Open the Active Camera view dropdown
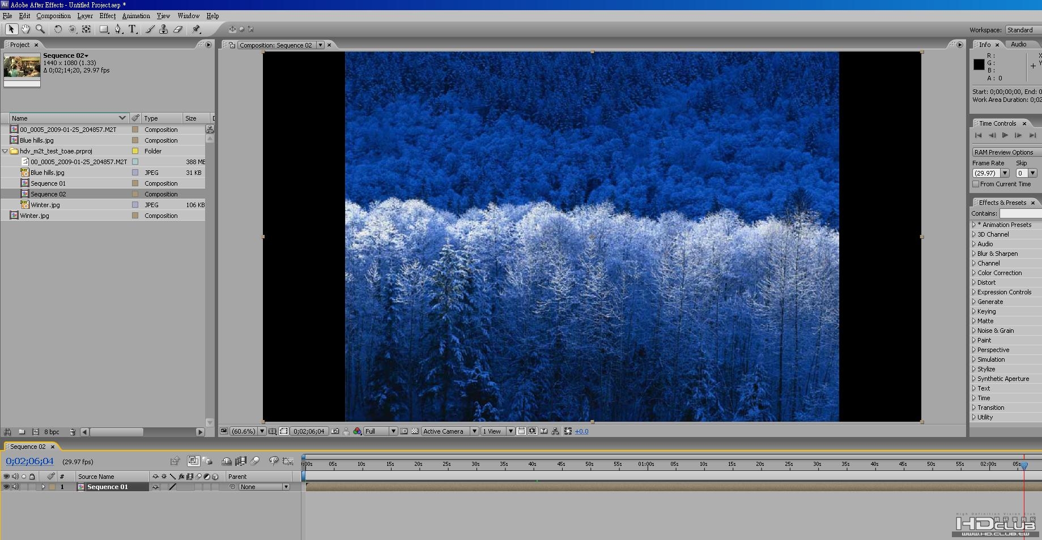Screen dimensions: 1042x540 click(x=450, y=431)
